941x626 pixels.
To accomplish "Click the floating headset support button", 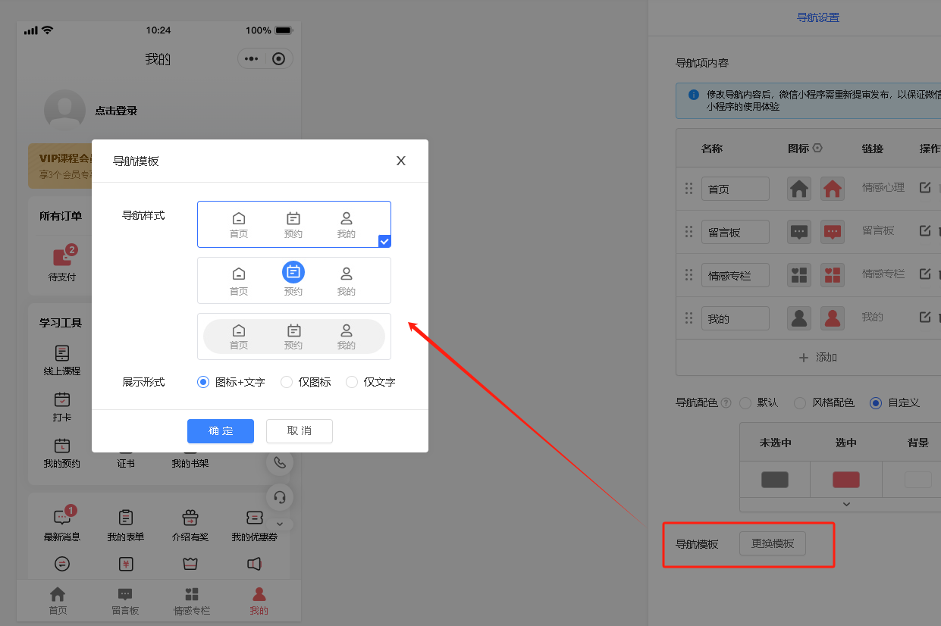I will pyautogui.click(x=280, y=497).
